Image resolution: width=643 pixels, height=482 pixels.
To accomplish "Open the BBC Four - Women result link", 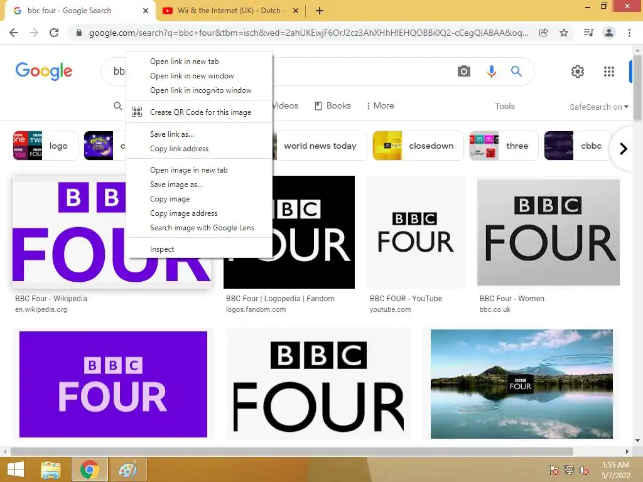I will [512, 299].
